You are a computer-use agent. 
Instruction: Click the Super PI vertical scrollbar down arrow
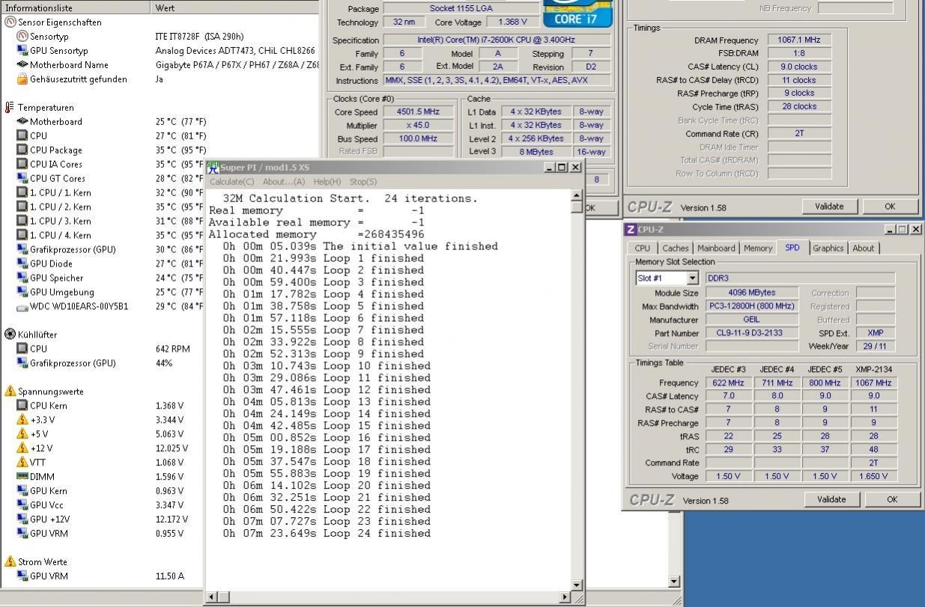point(576,585)
